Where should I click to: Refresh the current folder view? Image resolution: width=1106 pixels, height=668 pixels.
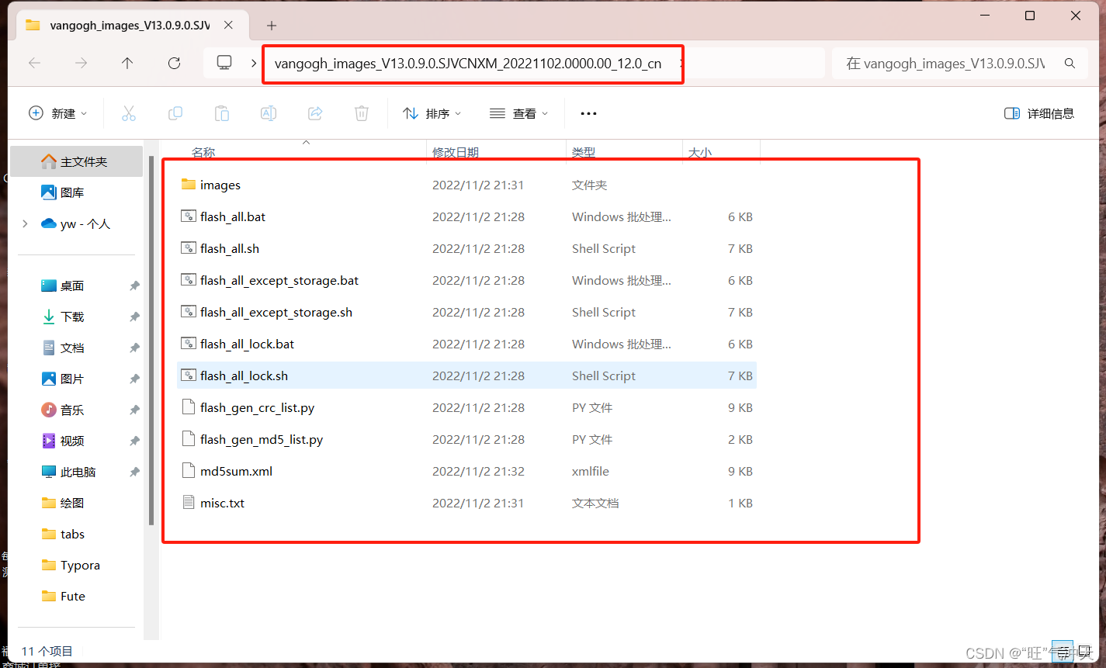pos(174,64)
